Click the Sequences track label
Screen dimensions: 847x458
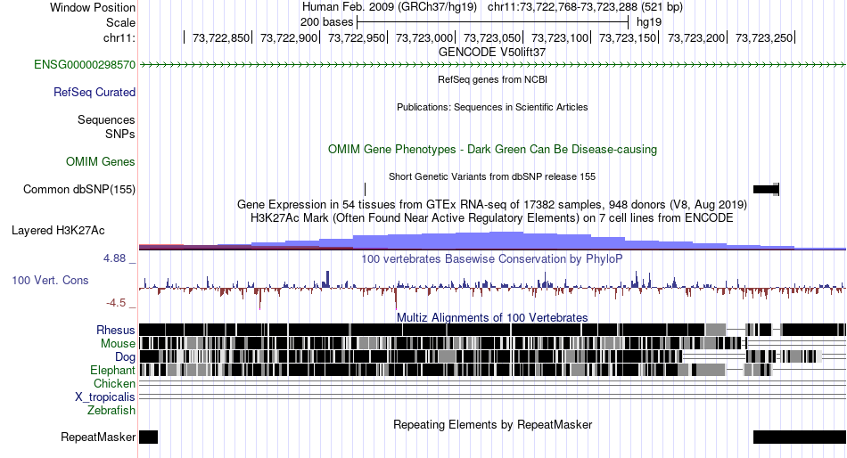106,120
